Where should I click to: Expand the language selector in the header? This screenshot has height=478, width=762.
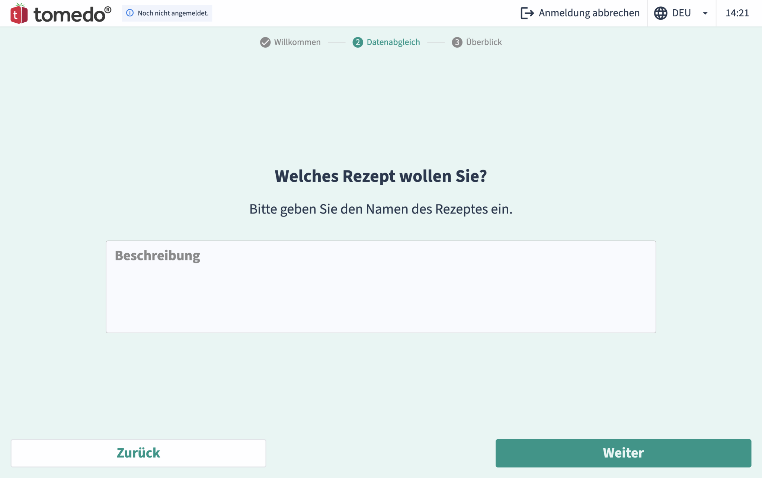[x=681, y=13]
